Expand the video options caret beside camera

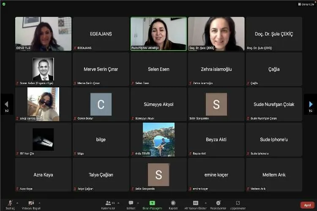[x=40, y=203]
